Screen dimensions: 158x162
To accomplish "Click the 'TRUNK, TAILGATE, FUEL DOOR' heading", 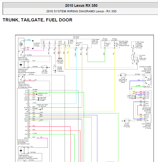I will pos(37,20).
